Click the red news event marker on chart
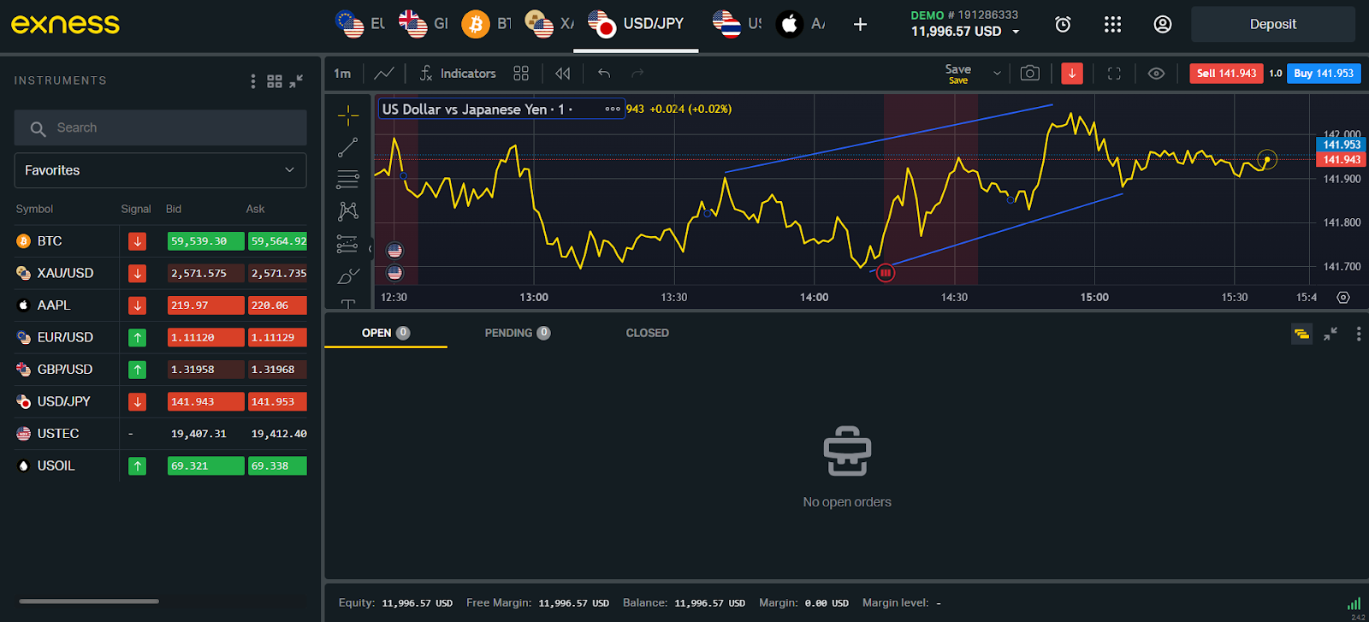 pyautogui.click(x=886, y=273)
